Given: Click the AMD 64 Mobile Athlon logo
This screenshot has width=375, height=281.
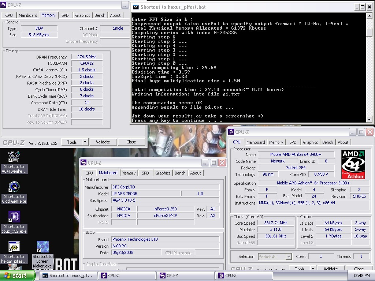Looking at the screenshot, I should pos(353,164).
